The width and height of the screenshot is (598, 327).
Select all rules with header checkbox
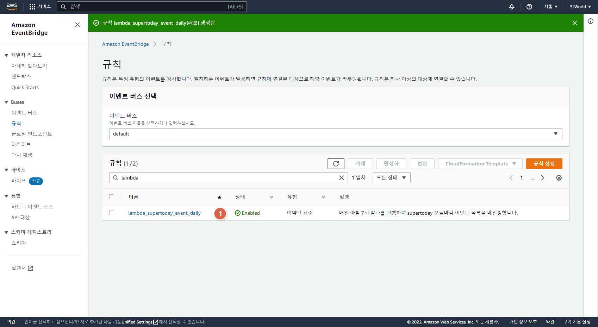pos(112,197)
